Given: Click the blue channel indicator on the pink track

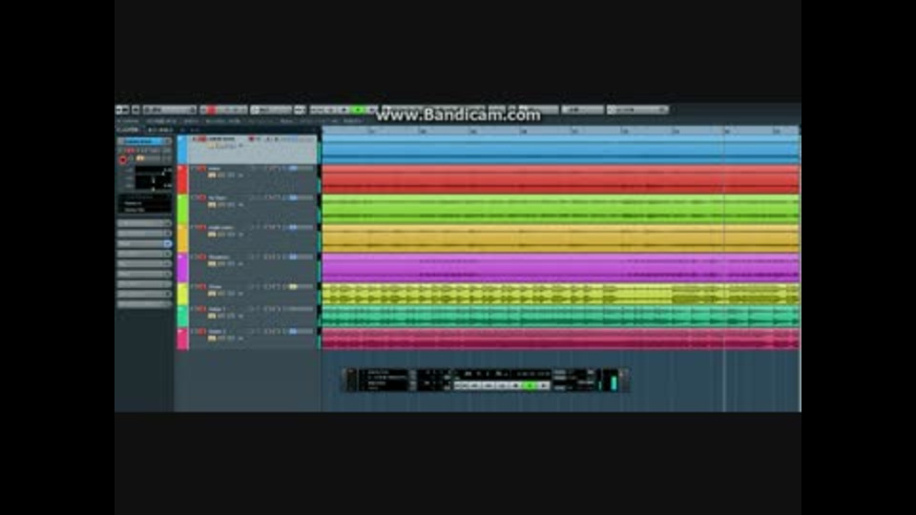Looking at the screenshot, I should tap(293, 331).
